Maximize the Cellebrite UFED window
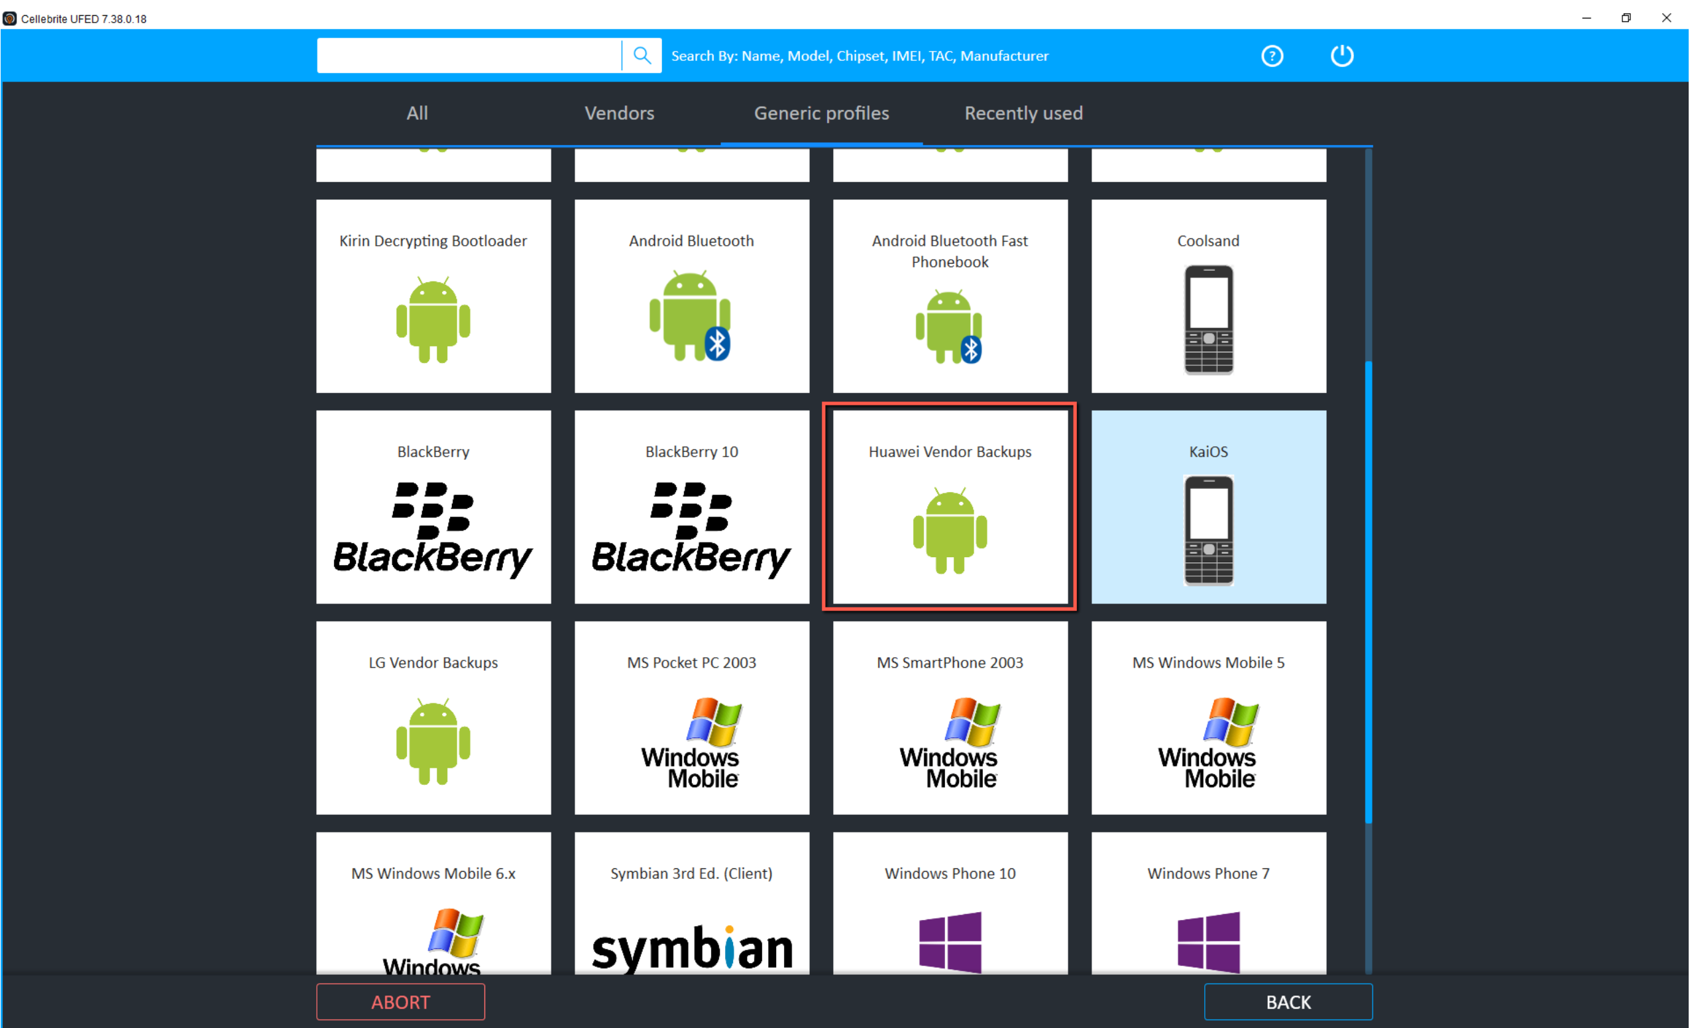This screenshot has width=1690, height=1028. [1626, 19]
